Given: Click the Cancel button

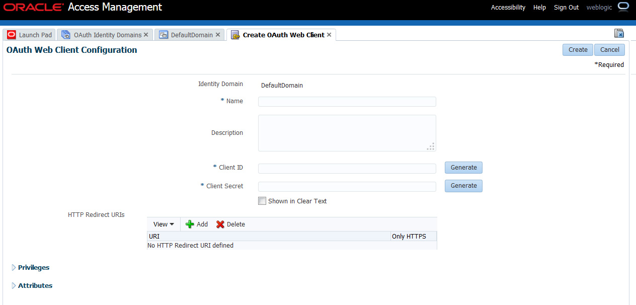Looking at the screenshot, I should 609,50.
